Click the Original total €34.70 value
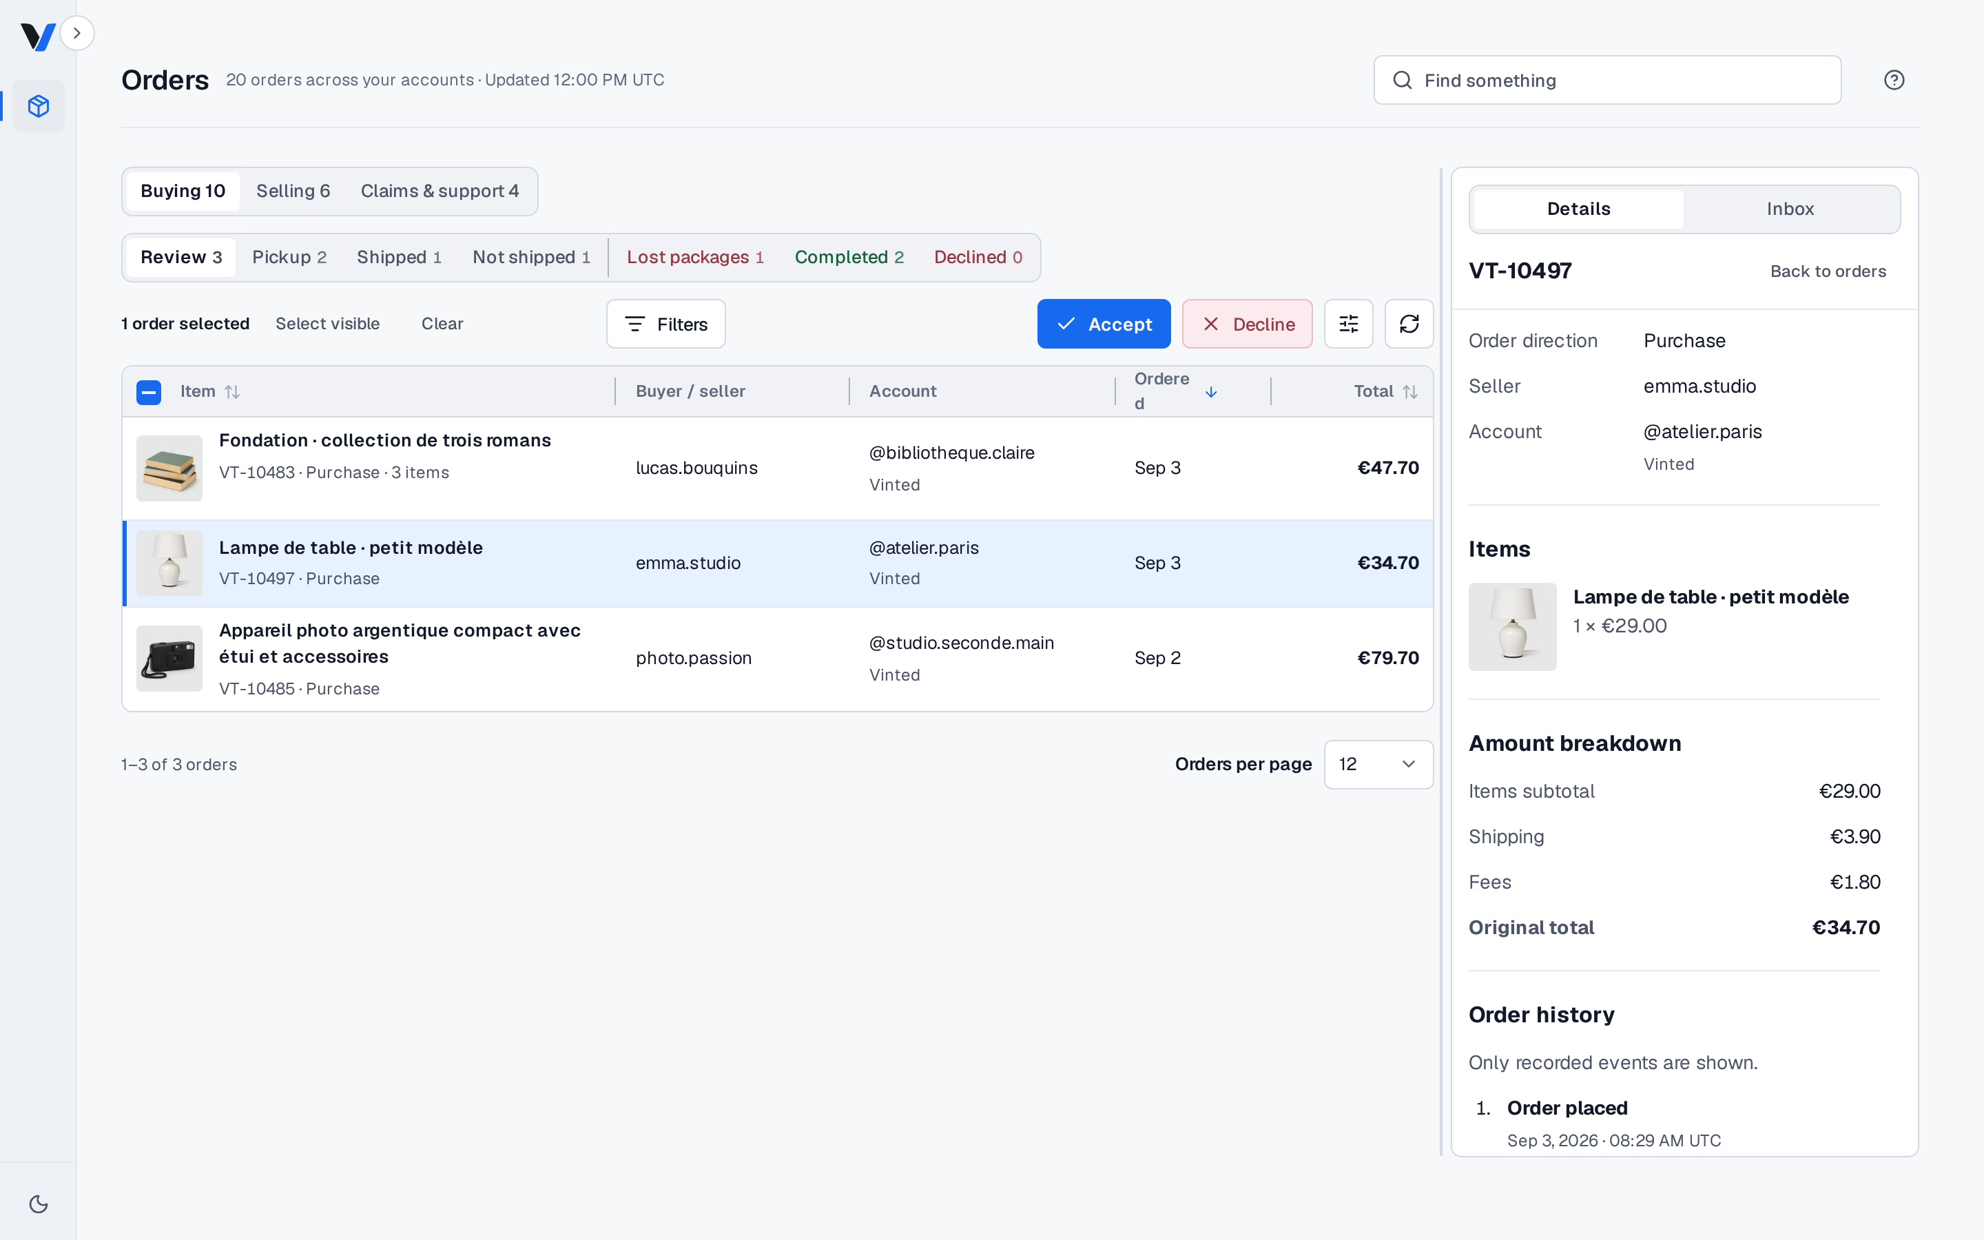The image size is (1984, 1240). [x=1846, y=927]
